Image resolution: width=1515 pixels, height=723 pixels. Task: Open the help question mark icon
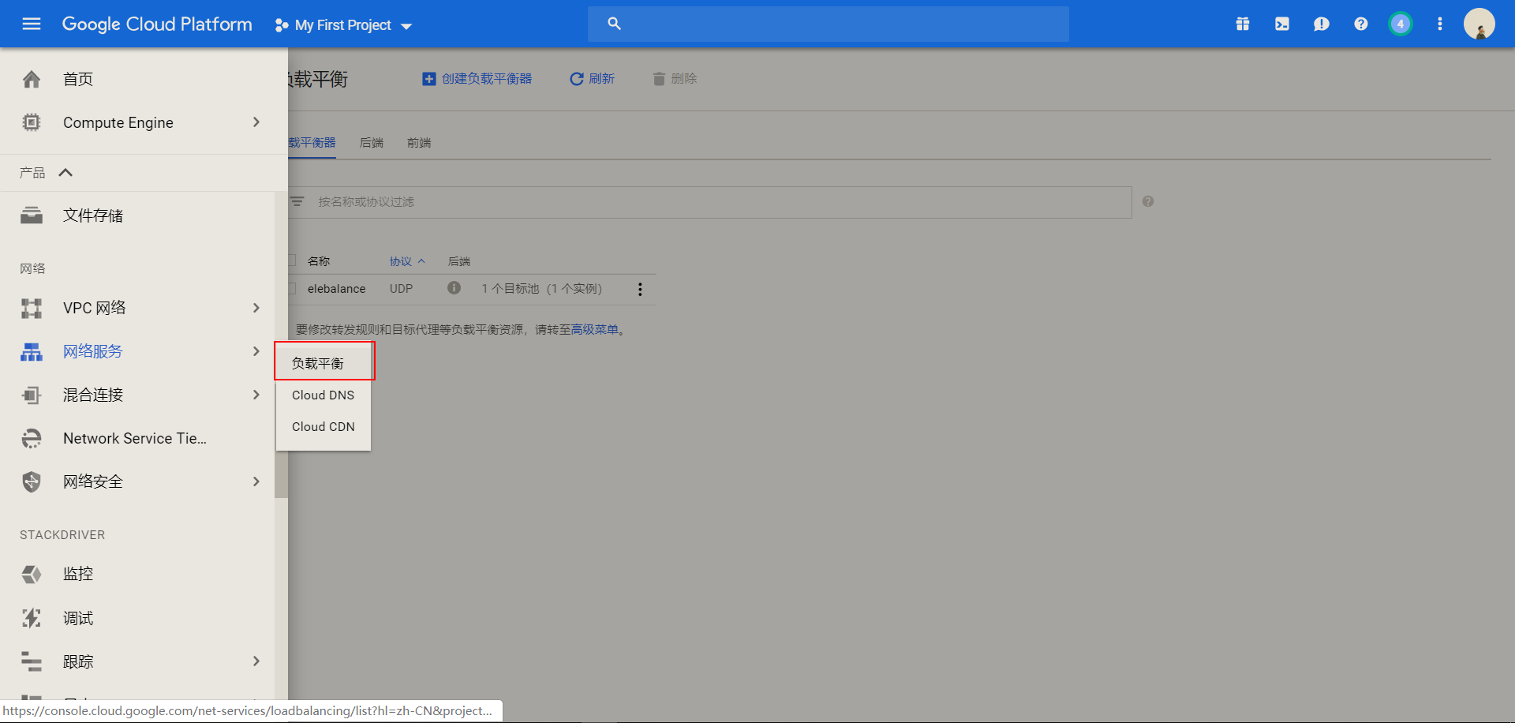[1361, 24]
